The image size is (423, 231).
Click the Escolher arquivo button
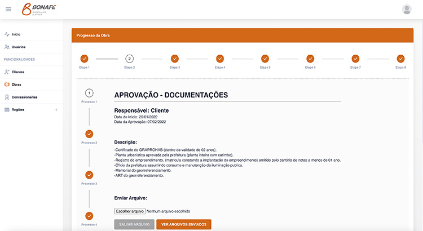pos(130,211)
